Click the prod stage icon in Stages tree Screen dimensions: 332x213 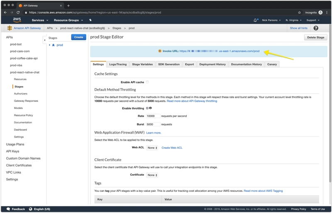[54, 45]
